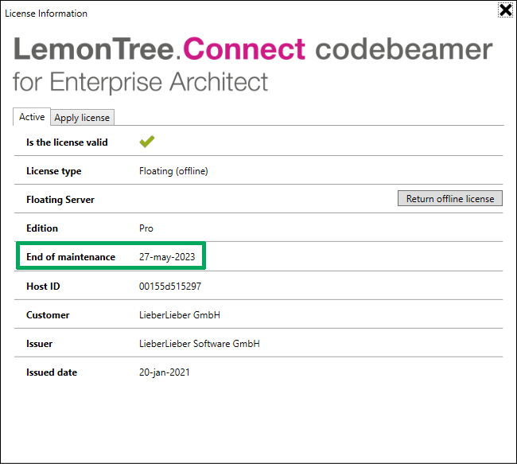Close the License Information dialog

tap(505, 10)
